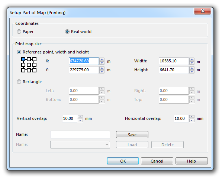Decrease Y coordinate with down arrow

tap(102, 72)
